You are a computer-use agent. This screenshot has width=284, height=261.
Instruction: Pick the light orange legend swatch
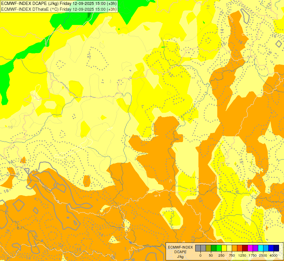click(235, 248)
